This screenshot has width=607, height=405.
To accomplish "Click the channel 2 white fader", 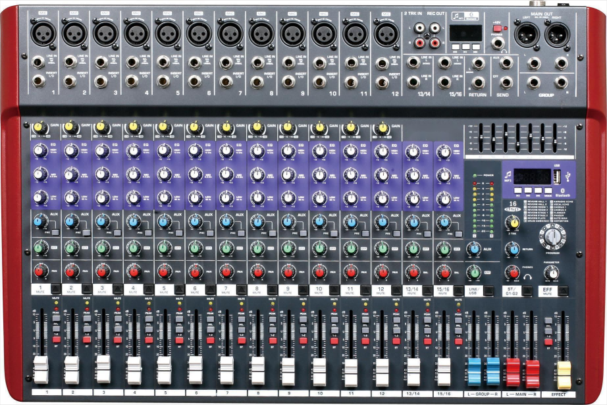I will tap(71, 369).
